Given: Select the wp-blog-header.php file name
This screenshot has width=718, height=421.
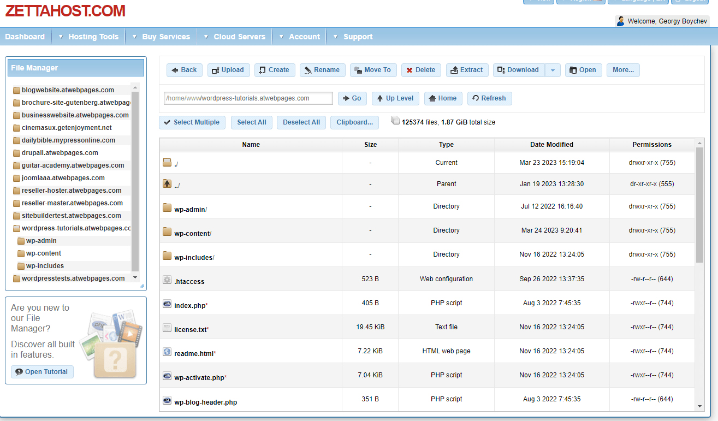Looking at the screenshot, I should (x=205, y=402).
